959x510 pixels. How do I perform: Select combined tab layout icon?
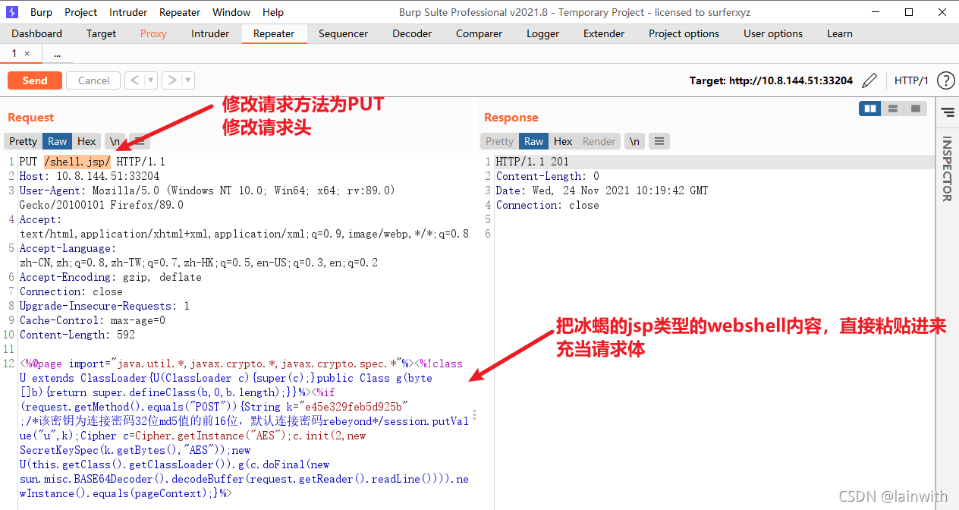click(916, 109)
